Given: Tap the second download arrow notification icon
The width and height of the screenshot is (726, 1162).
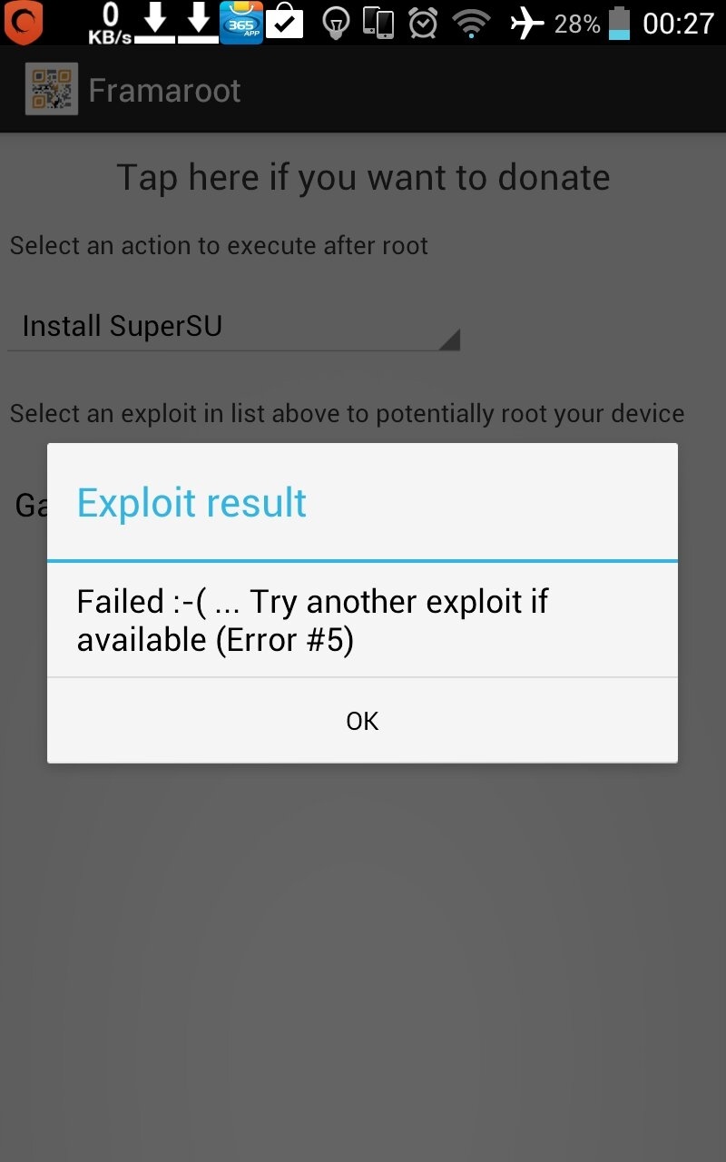Looking at the screenshot, I should [x=198, y=23].
